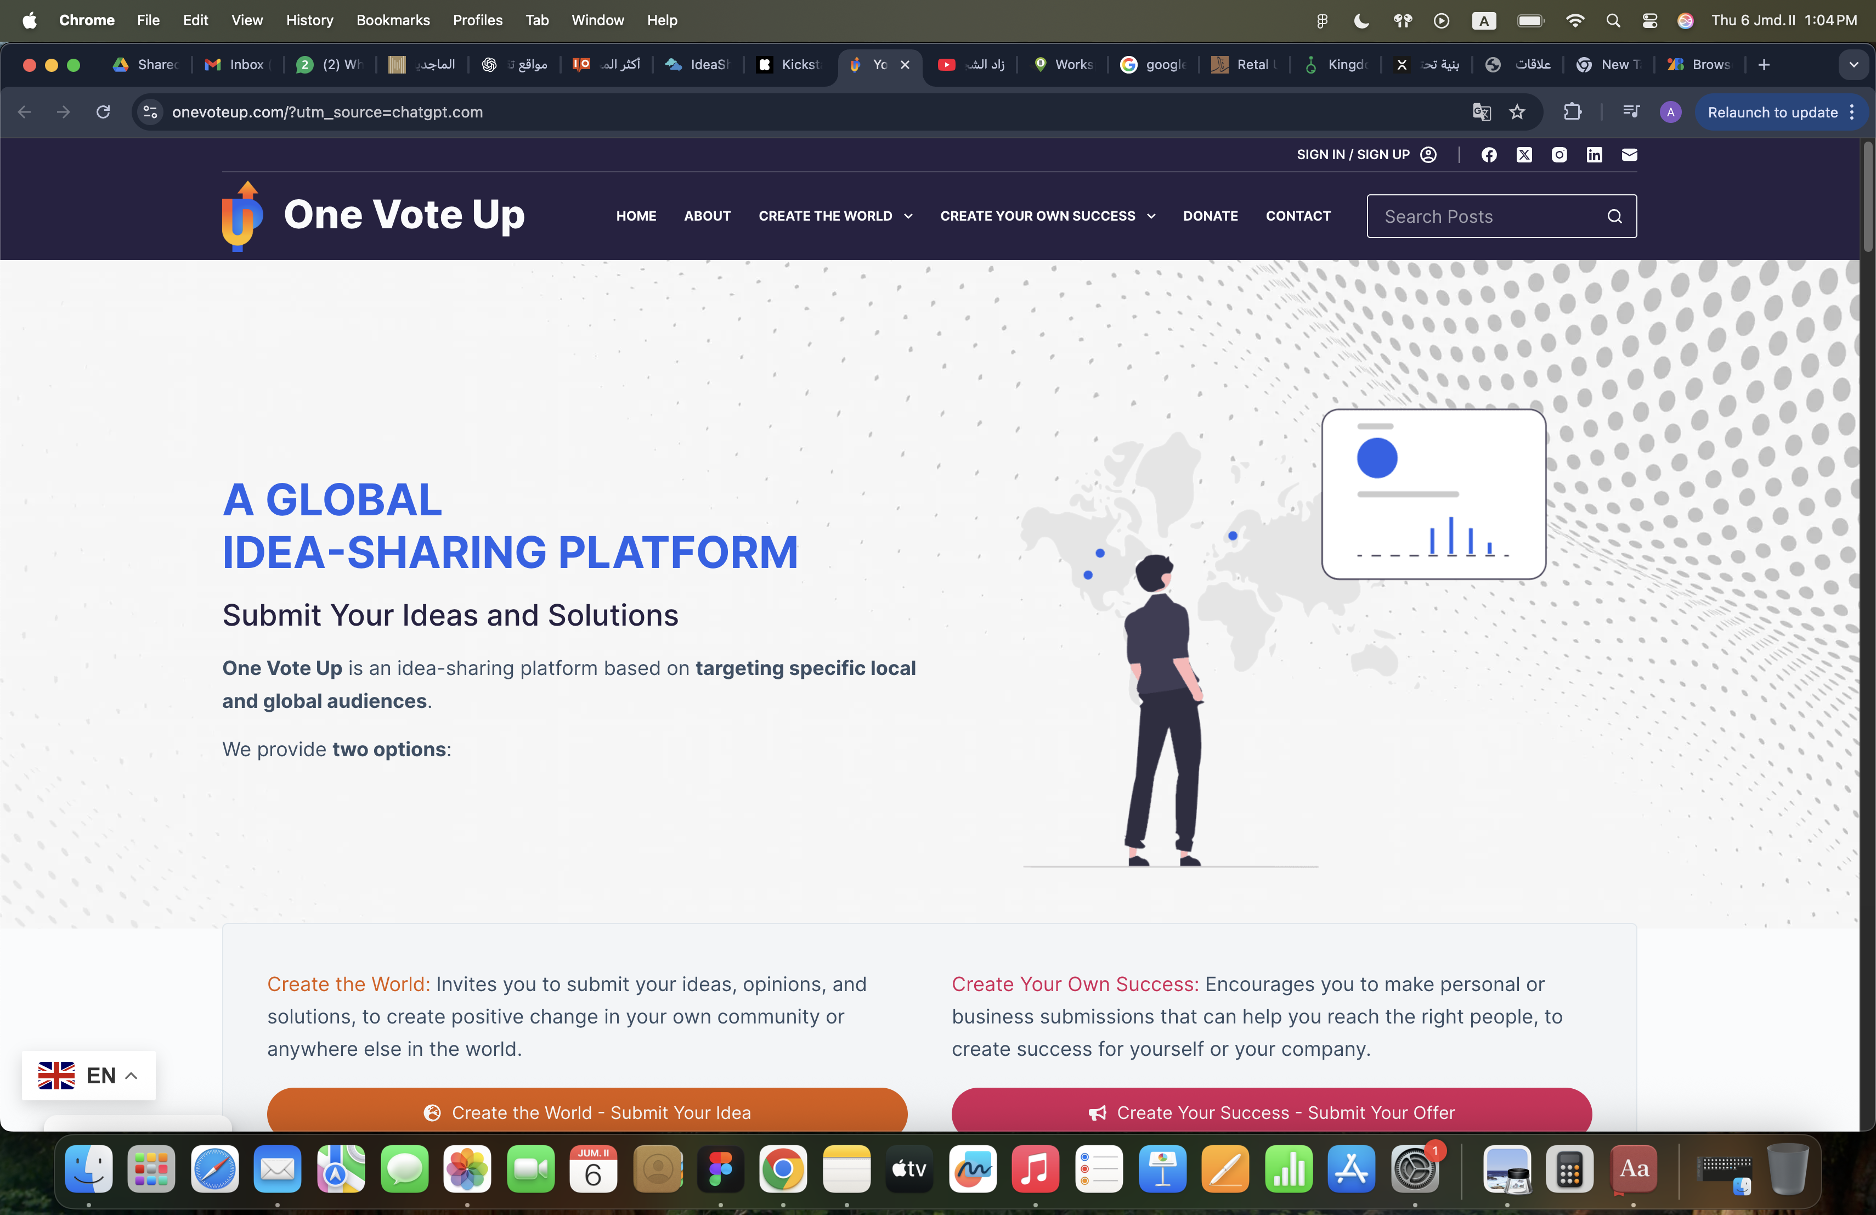Click the search magnifier in Search Posts

1614,216
